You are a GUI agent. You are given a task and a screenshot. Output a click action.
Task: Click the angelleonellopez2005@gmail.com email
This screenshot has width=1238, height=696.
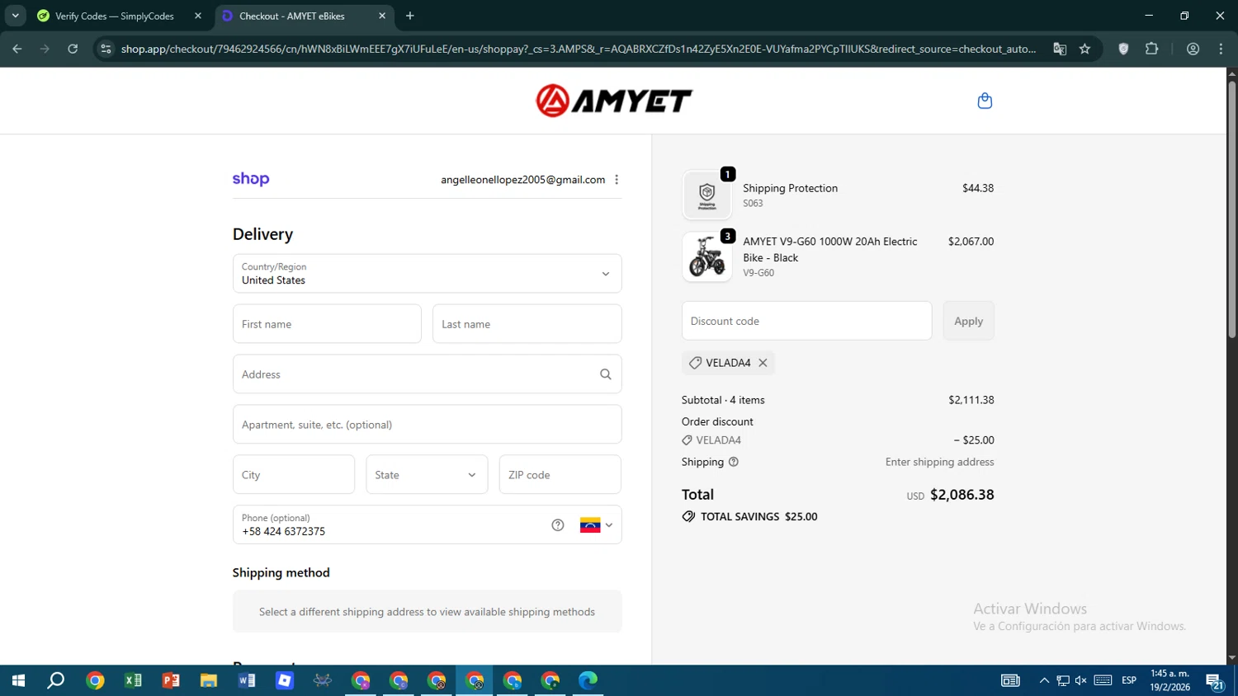coord(522,180)
